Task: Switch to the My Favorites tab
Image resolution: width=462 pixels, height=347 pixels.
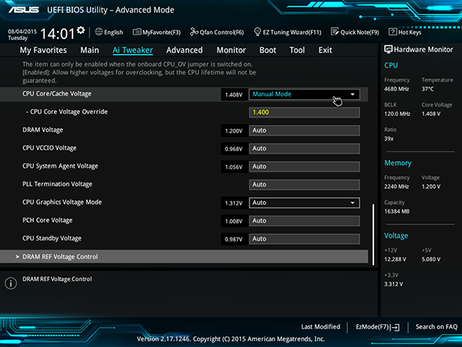Action: pyautogui.click(x=43, y=50)
